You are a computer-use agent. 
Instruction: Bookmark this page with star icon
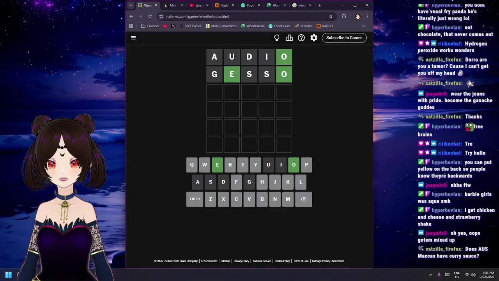pos(331,16)
